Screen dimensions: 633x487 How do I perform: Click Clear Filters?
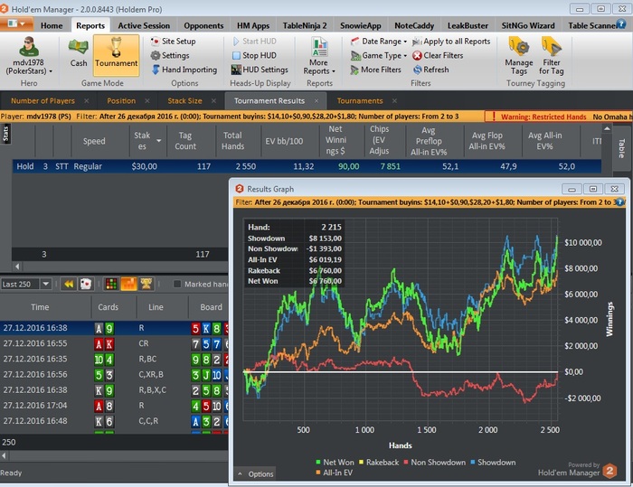click(x=438, y=55)
